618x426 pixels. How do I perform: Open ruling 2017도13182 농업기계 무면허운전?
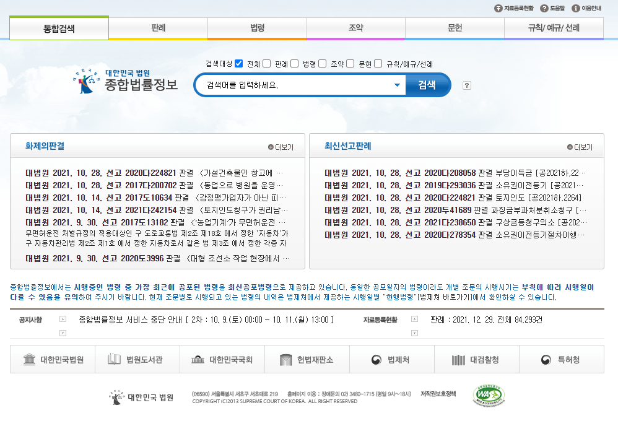(156, 223)
